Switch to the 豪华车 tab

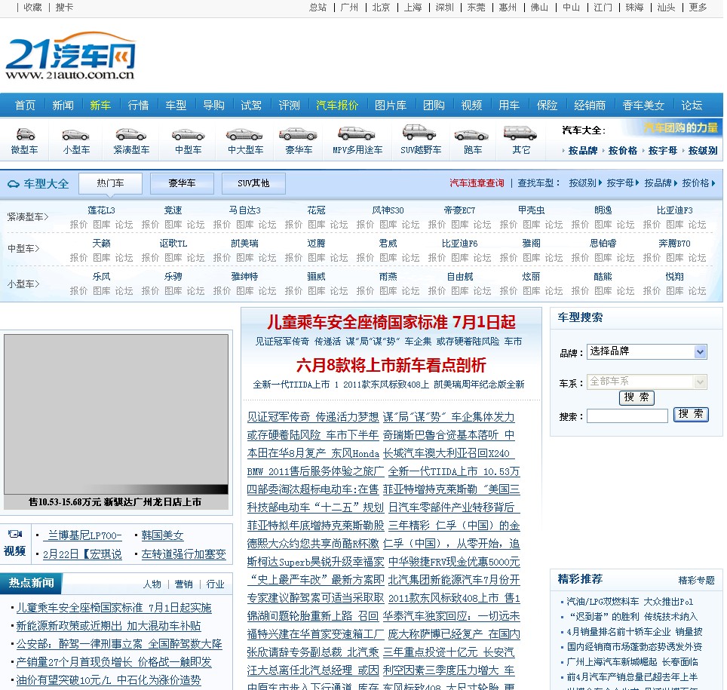[182, 184]
